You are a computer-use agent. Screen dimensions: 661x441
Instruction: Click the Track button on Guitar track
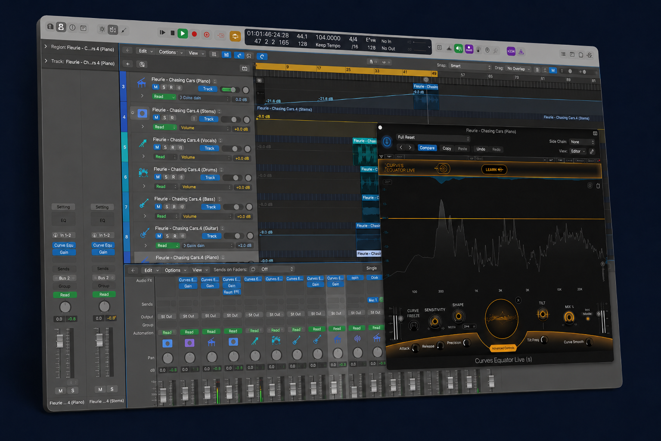[x=212, y=236]
